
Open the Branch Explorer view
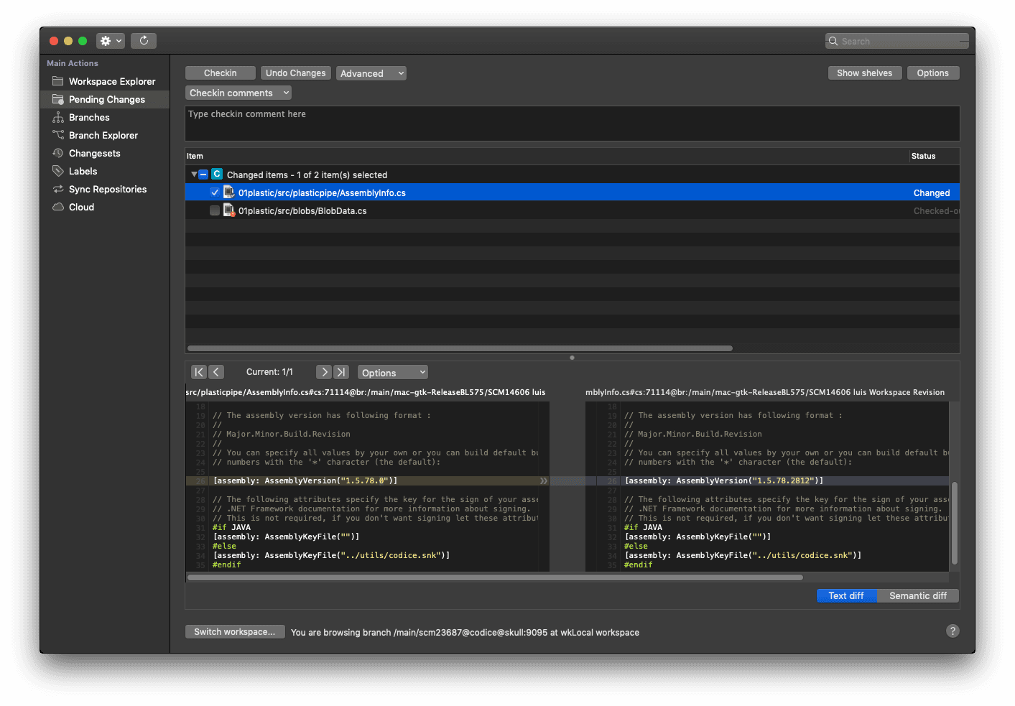click(103, 135)
